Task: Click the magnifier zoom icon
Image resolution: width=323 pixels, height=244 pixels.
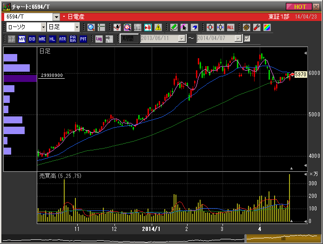Action: click(91, 27)
